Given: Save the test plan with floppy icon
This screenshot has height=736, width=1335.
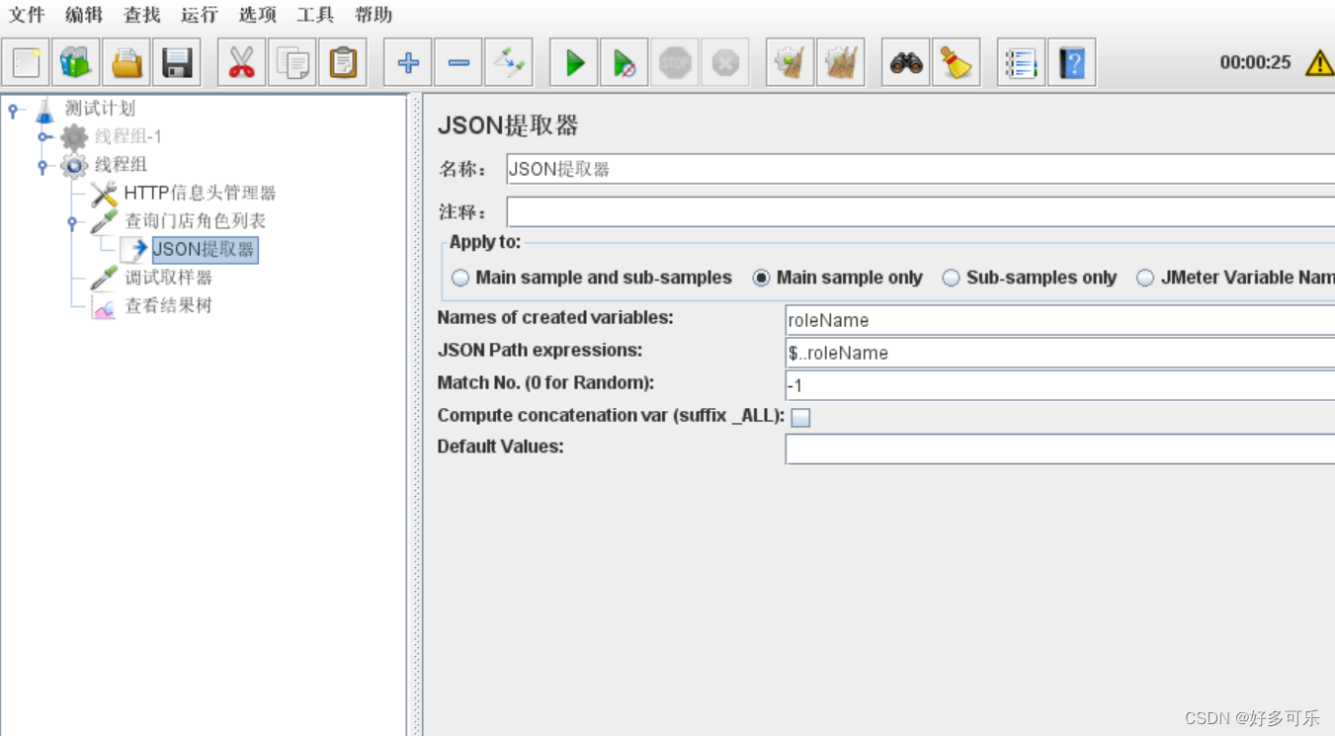Looking at the screenshot, I should click(177, 63).
